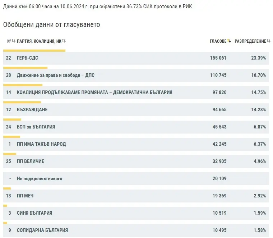This screenshot has height=238, width=273.
Task: Select the ПП ИМА ТАКЪВ НАРОД name
Action: (41, 144)
